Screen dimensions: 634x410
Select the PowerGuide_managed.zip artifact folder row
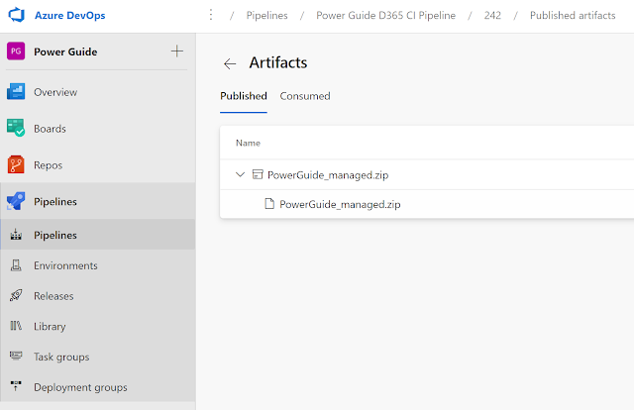pyautogui.click(x=427, y=174)
